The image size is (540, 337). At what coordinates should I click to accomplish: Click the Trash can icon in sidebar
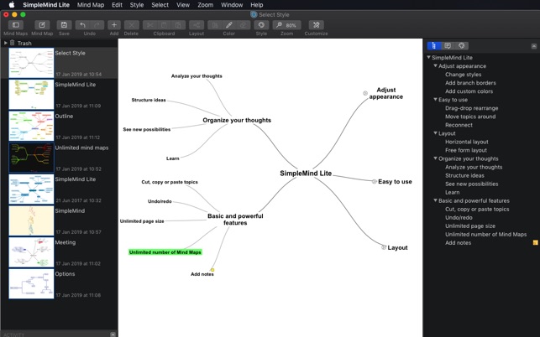12,43
